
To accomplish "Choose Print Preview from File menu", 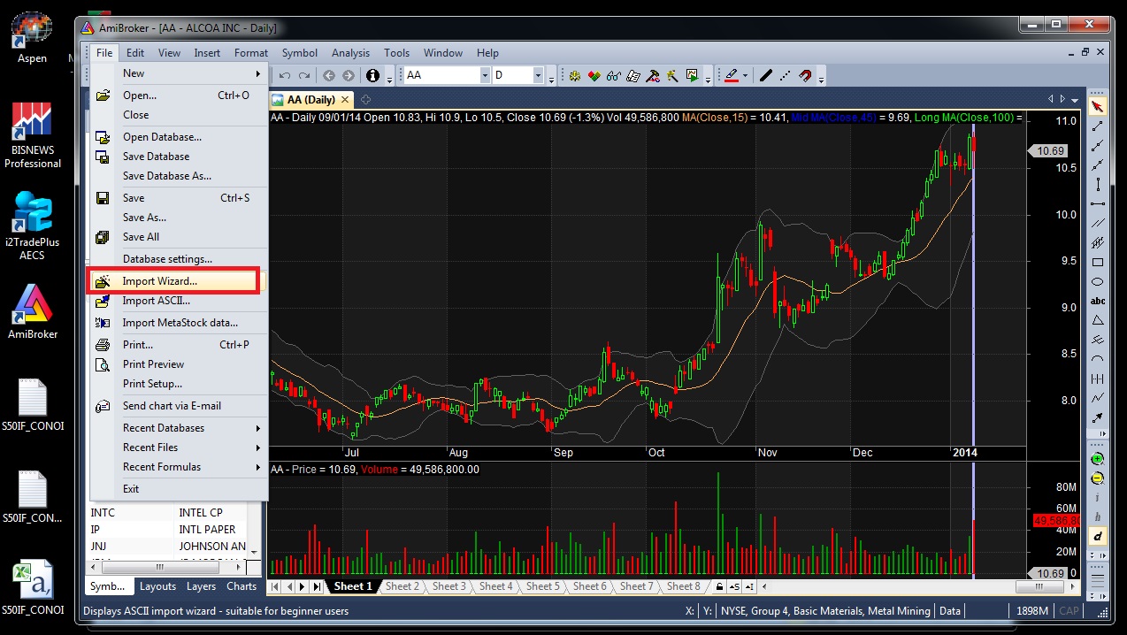I will [x=179, y=364].
